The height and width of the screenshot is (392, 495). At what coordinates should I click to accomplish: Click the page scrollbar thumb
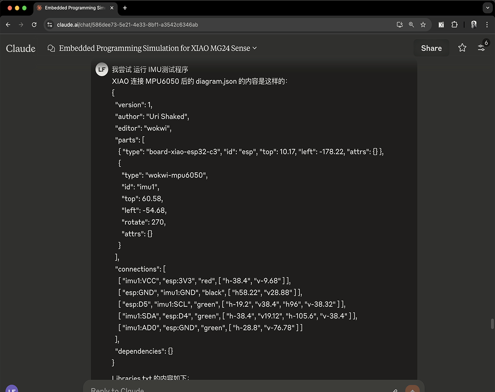[x=492, y=324]
